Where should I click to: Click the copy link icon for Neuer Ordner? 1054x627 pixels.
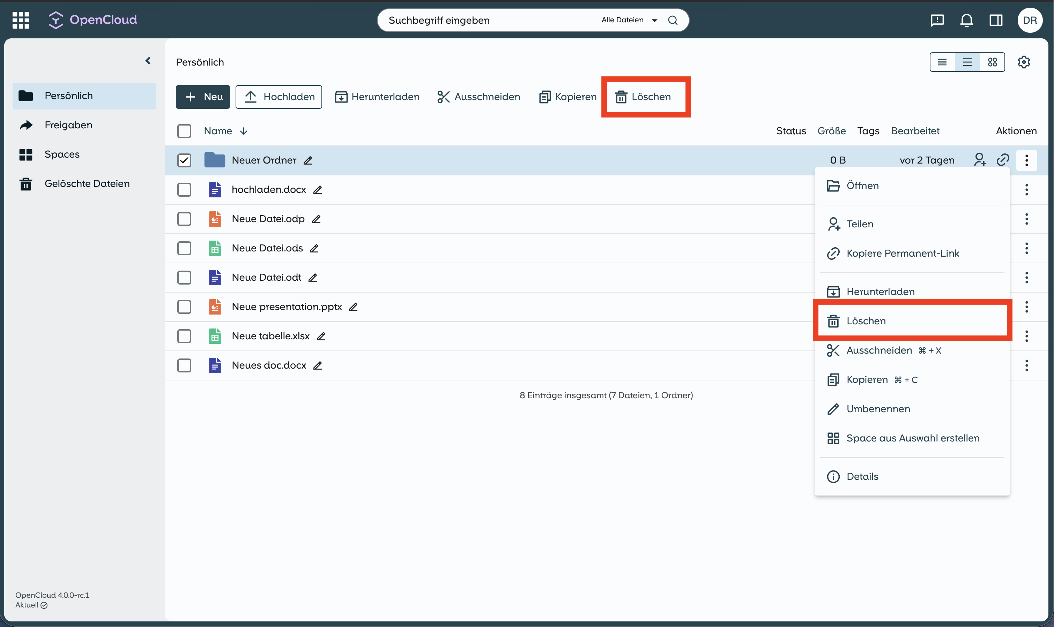pyautogui.click(x=1003, y=160)
